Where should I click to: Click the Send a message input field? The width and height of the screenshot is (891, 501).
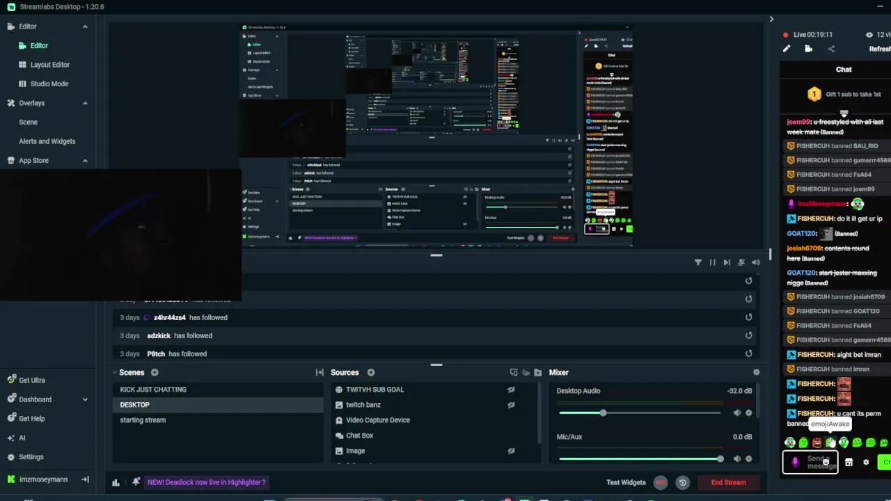coord(811,462)
